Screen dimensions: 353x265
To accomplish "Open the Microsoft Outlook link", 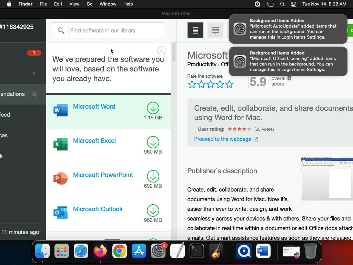I will click(98, 209).
